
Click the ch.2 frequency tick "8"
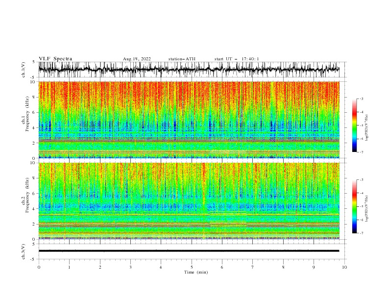coord(34,178)
